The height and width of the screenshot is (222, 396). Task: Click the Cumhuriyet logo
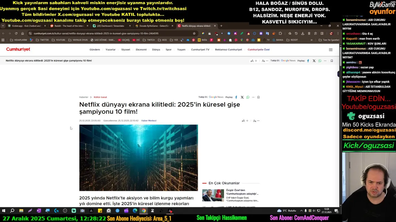coord(18,49)
